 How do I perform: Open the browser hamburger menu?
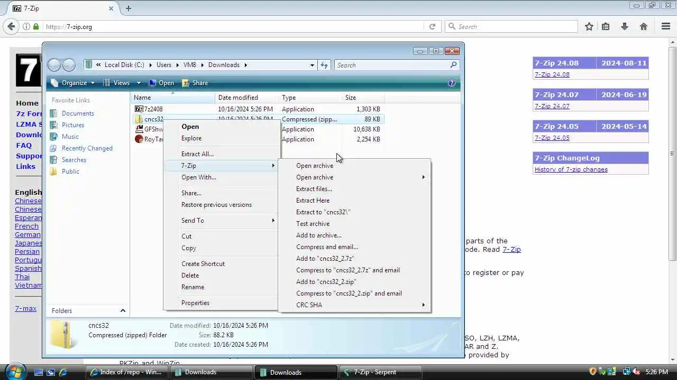click(x=666, y=26)
